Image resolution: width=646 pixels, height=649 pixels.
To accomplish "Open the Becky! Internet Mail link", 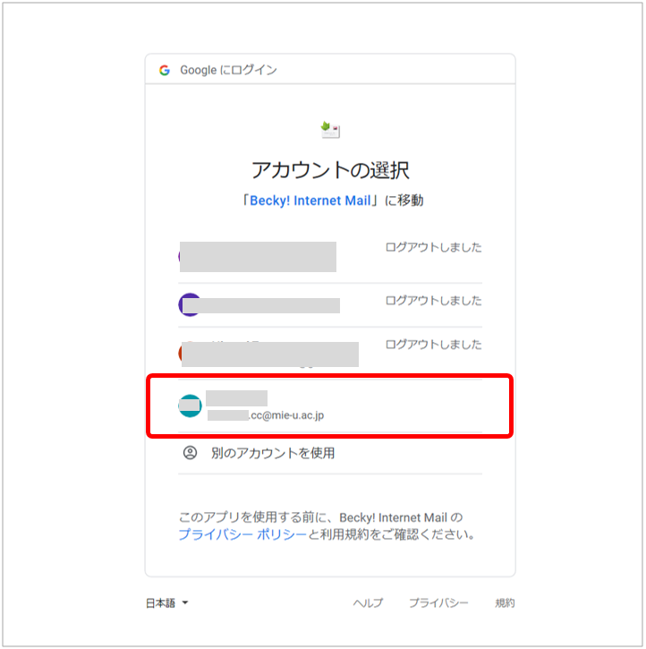I will [x=310, y=201].
